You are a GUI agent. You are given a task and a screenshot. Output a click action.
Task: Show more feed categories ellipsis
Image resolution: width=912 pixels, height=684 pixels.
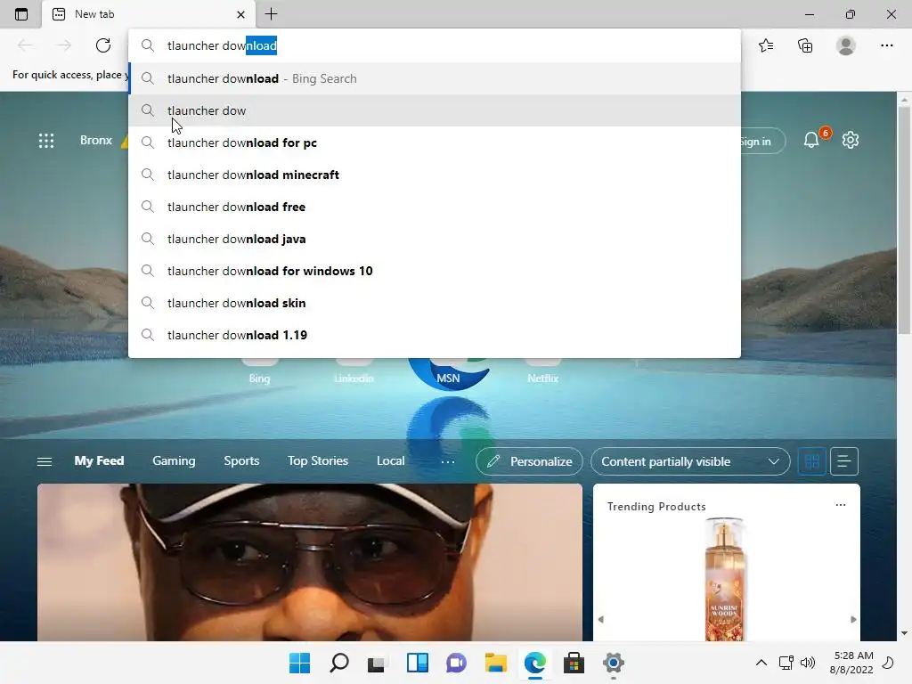tap(448, 462)
